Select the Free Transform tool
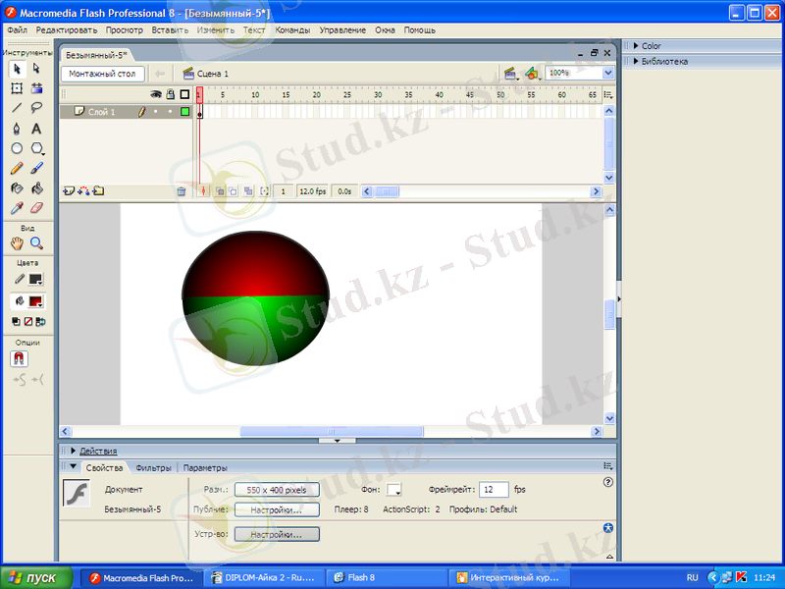This screenshot has height=589, width=785. pos(17,88)
